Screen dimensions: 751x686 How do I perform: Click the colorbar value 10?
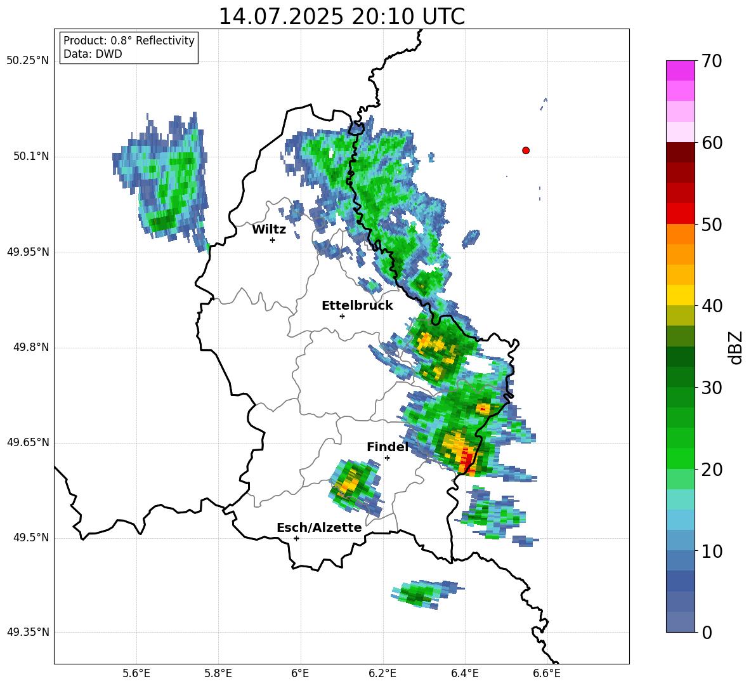tap(712, 551)
